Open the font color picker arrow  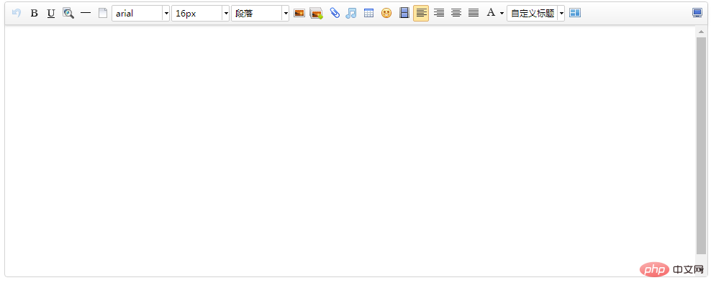pos(502,13)
